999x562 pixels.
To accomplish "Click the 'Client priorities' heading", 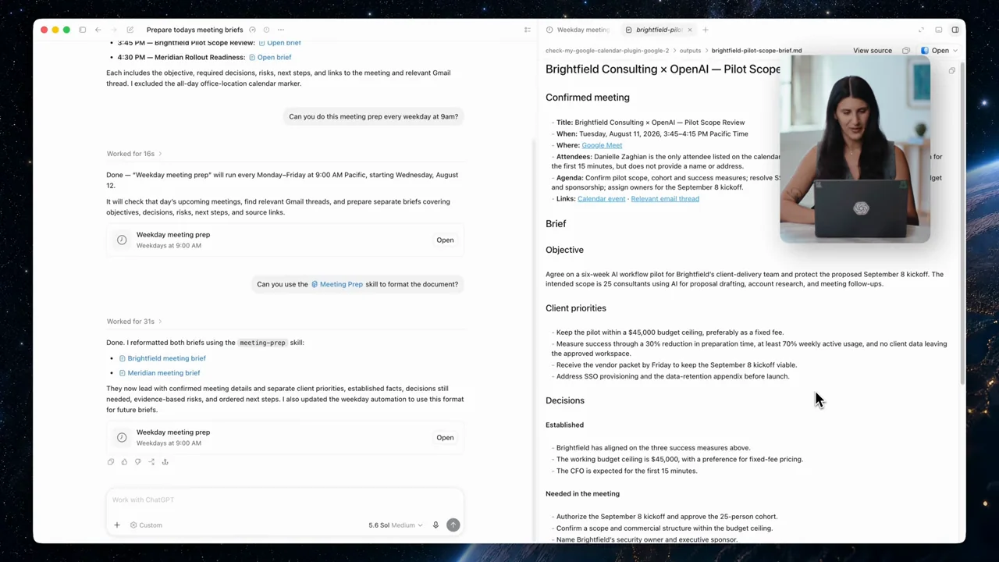I will point(576,308).
